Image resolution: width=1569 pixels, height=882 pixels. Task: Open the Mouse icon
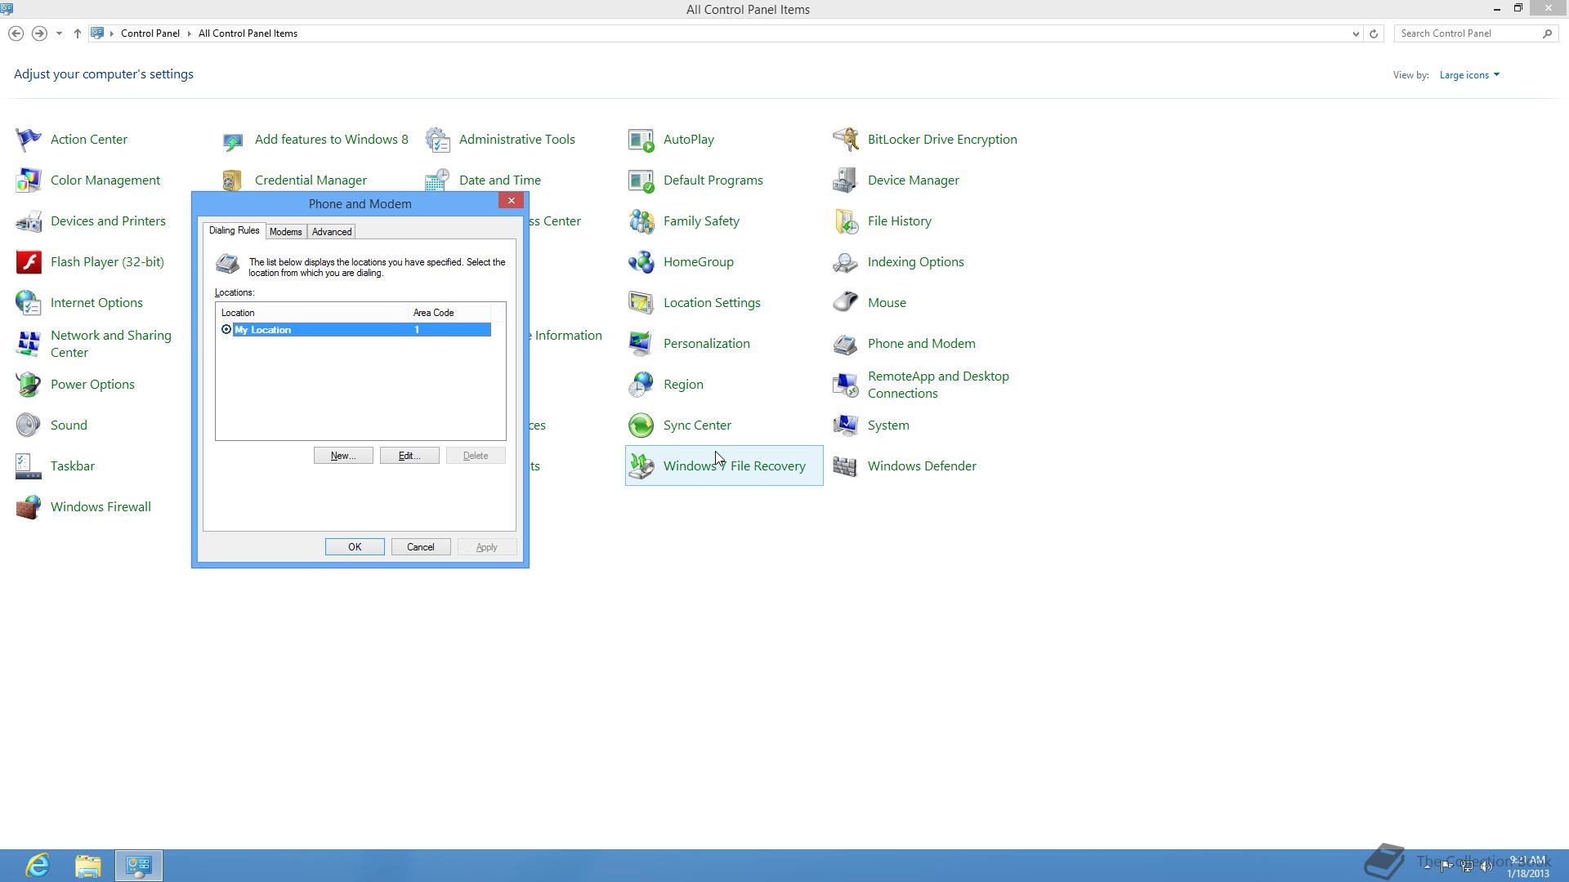point(846,303)
